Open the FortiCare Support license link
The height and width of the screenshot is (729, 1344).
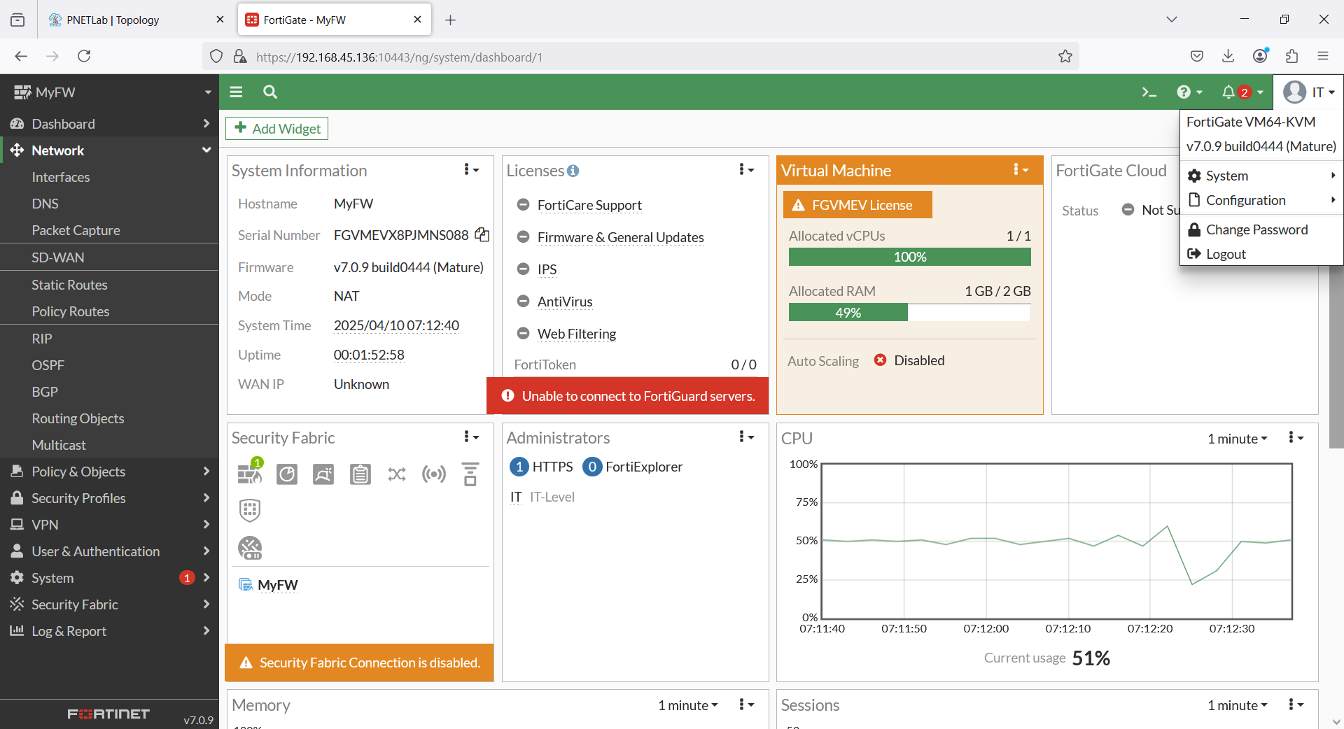pos(589,205)
